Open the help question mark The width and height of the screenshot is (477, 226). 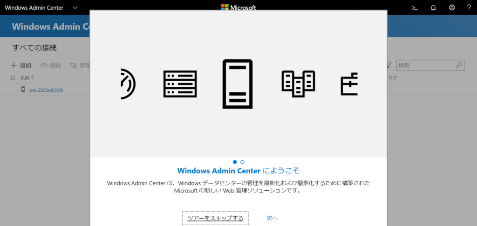[469, 7]
